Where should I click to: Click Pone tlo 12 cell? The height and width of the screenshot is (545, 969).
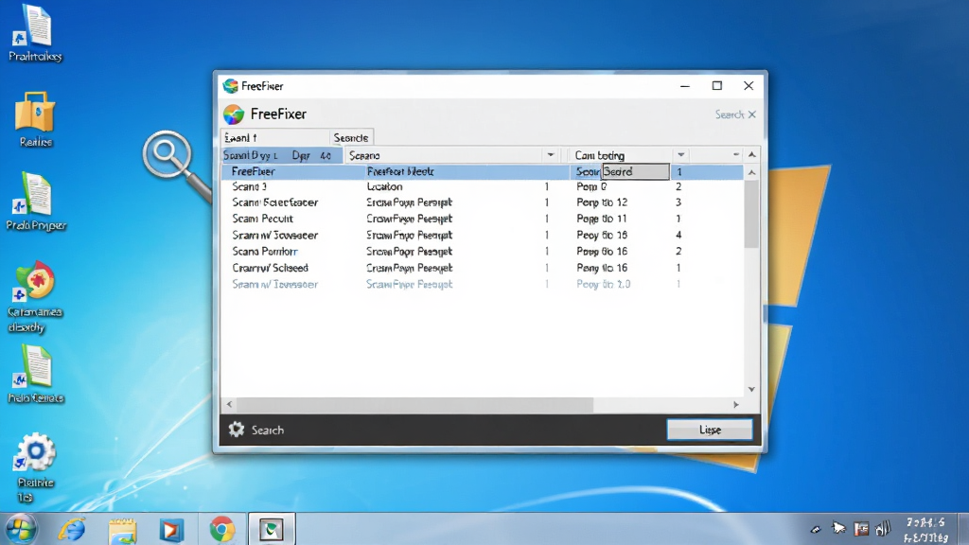pyautogui.click(x=602, y=202)
